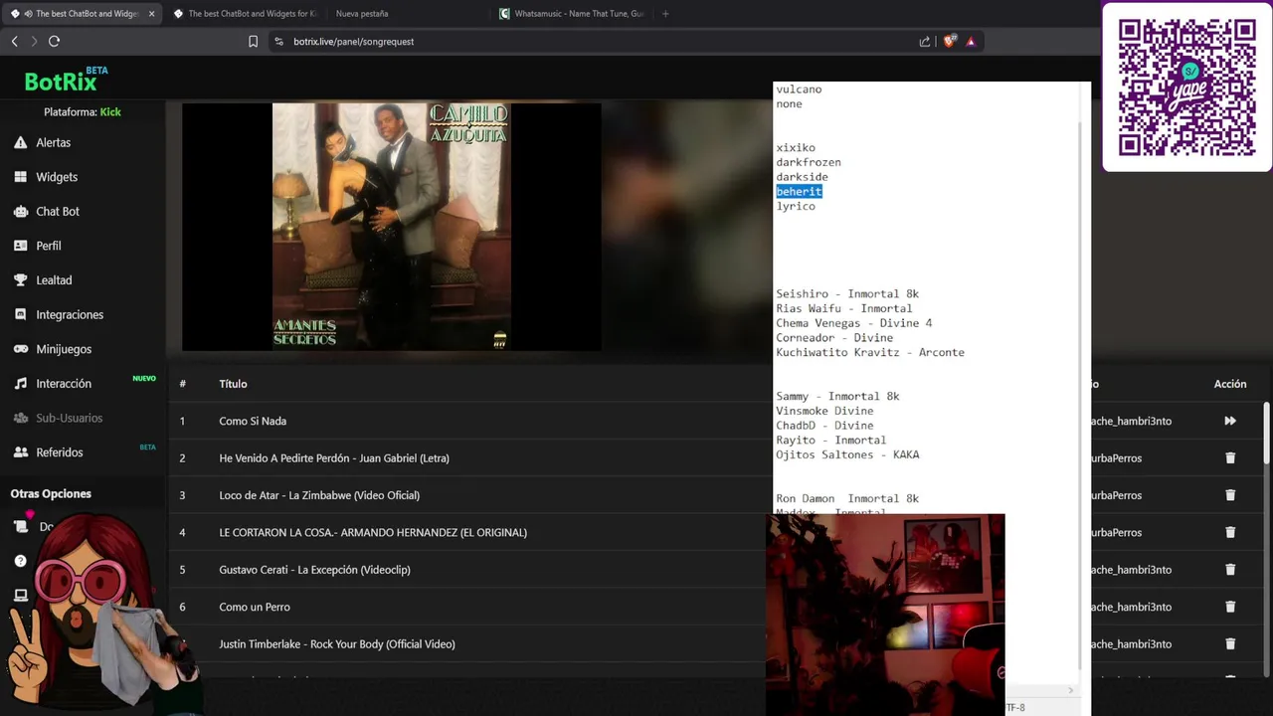Go back in the browser
1273x716 pixels.
(x=14, y=41)
